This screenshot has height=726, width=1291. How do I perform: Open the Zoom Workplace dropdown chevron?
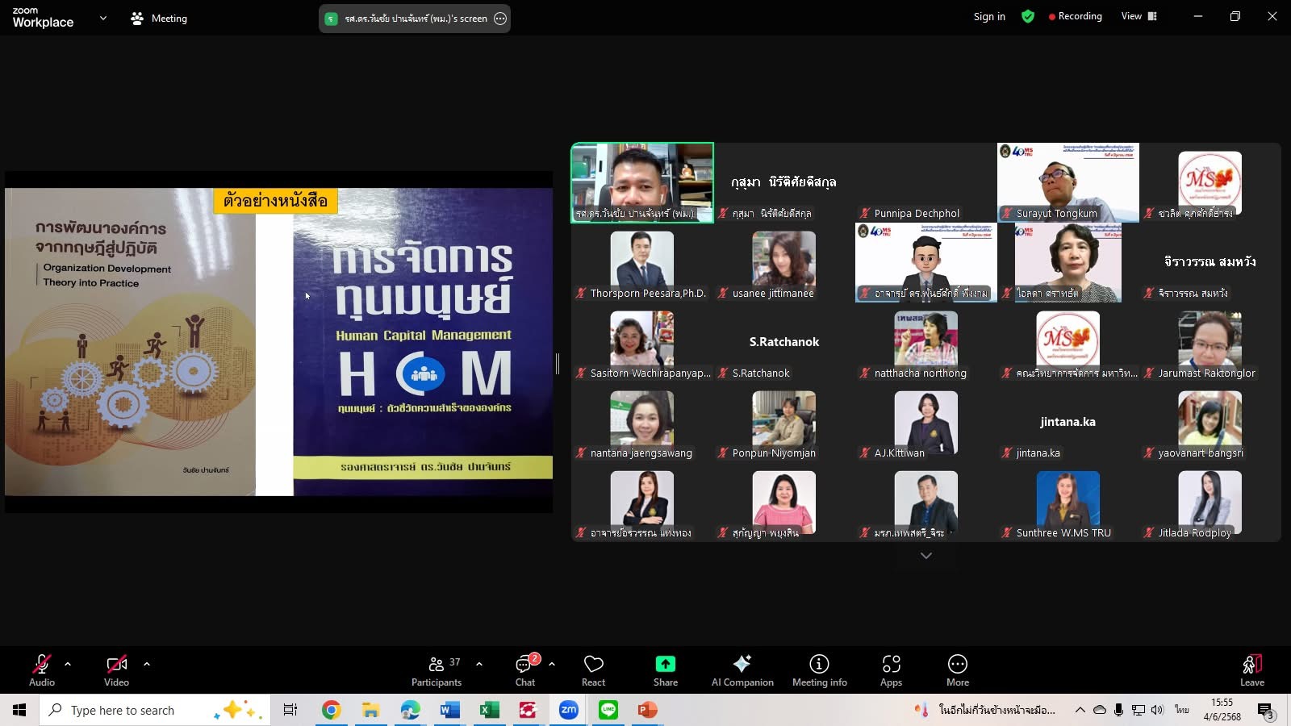[102, 18]
